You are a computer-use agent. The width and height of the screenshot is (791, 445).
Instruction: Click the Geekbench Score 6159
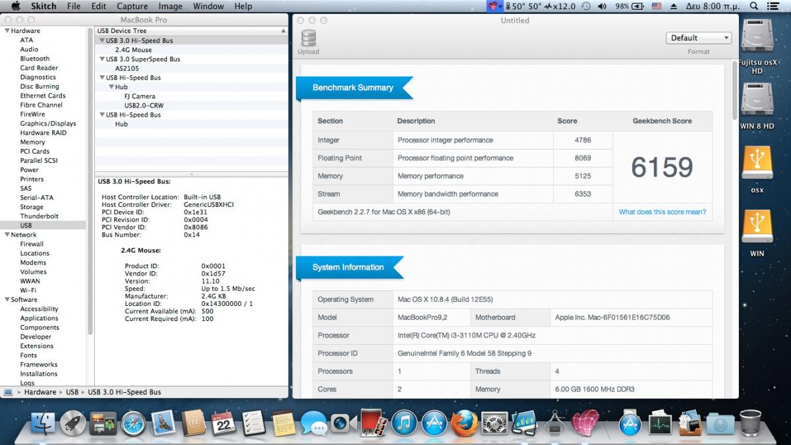tap(662, 167)
